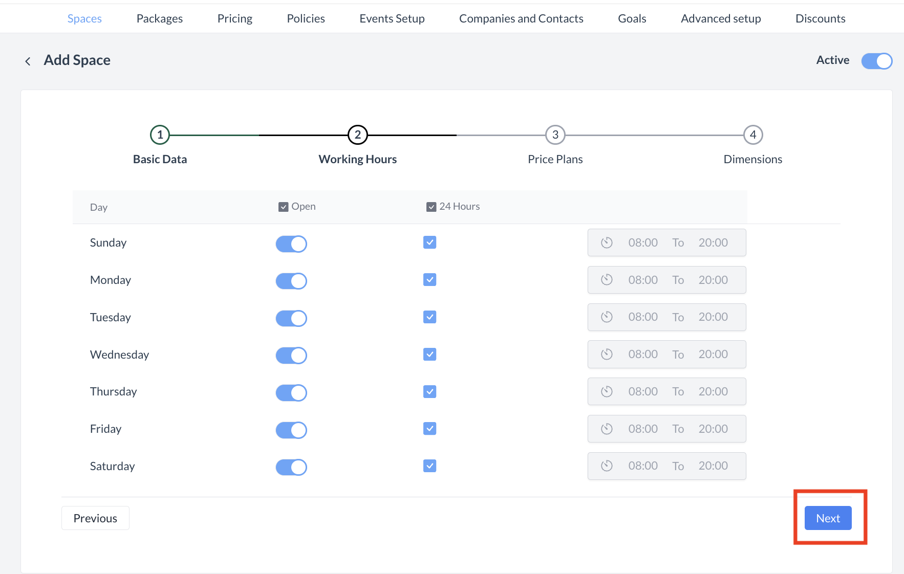Click the clock icon in Tuesday's time field

(x=607, y=317)
